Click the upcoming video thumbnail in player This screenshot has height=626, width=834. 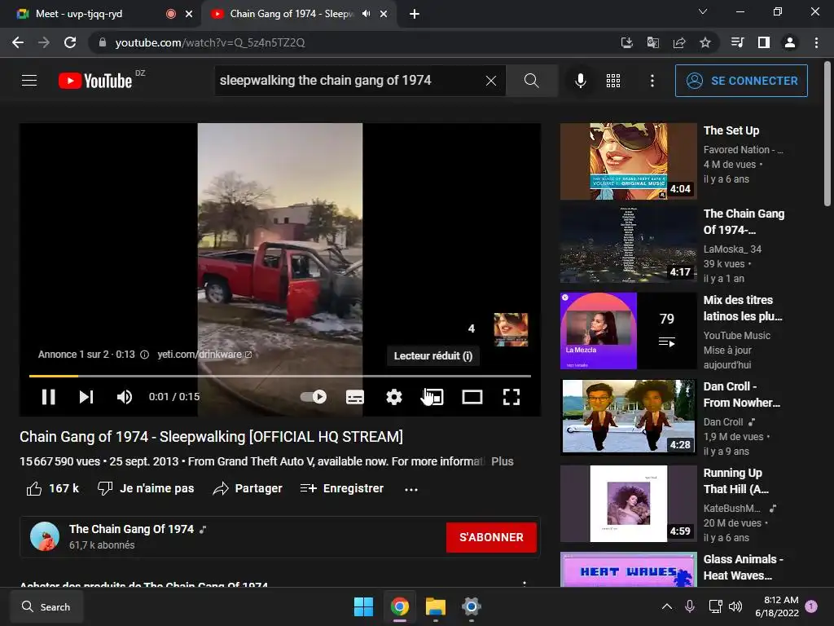(511, 329)
